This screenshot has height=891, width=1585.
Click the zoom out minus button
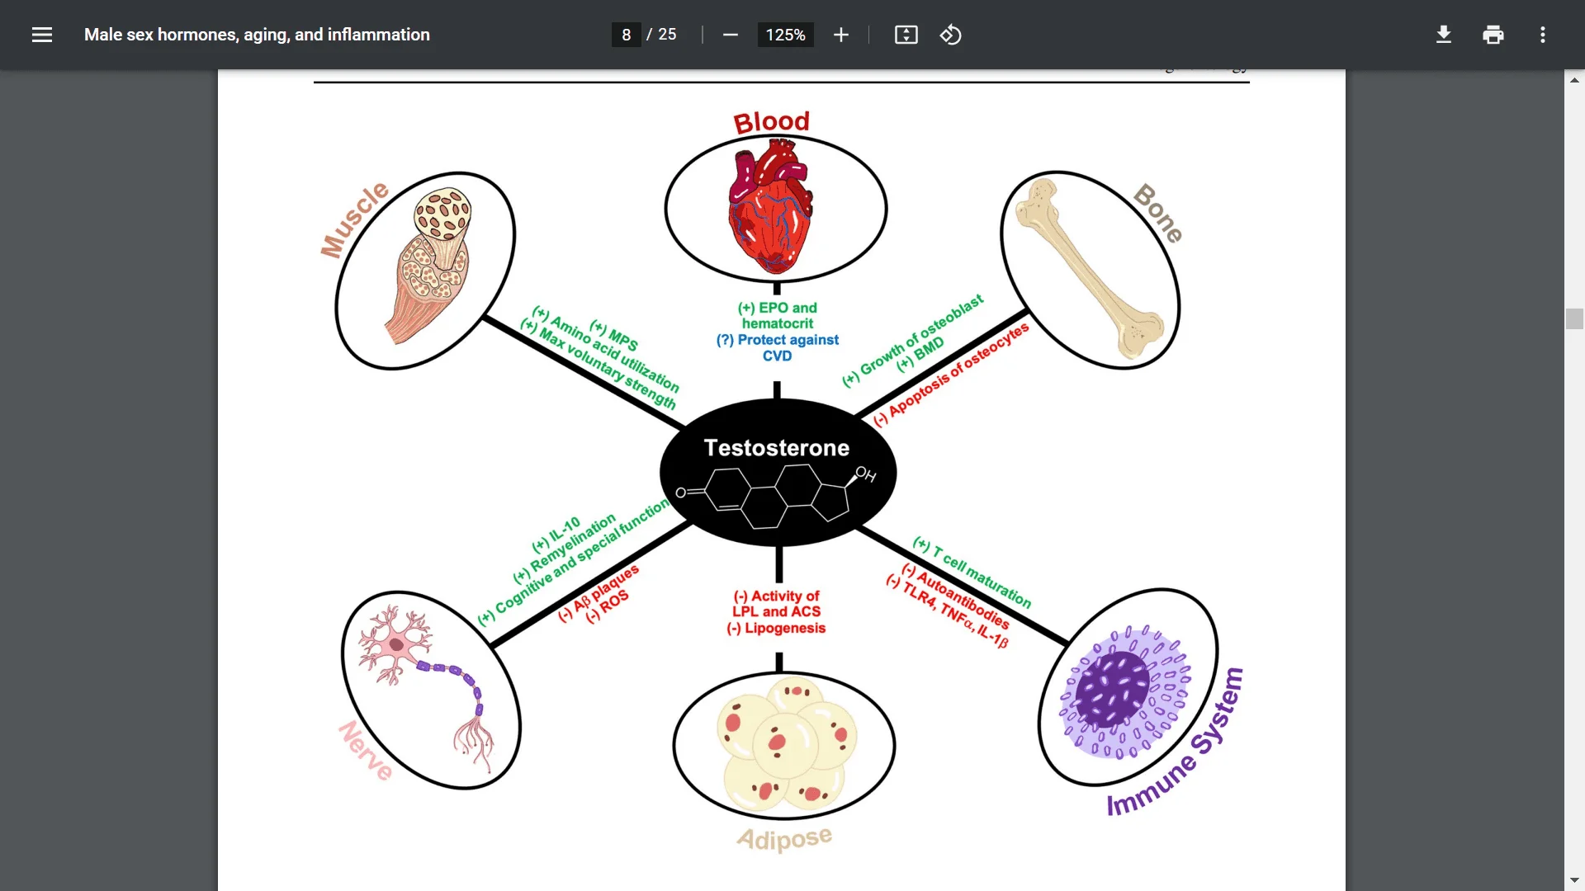(730, 35)
